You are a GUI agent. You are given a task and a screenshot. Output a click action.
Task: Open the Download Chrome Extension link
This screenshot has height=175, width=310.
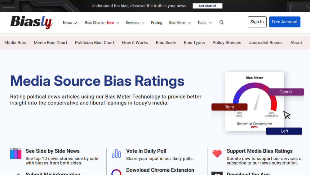click(160, 170)
